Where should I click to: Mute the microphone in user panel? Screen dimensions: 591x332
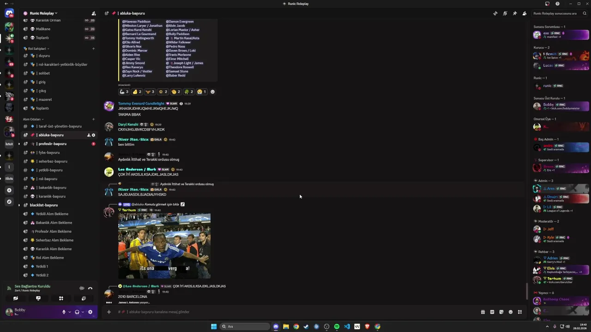64,312
